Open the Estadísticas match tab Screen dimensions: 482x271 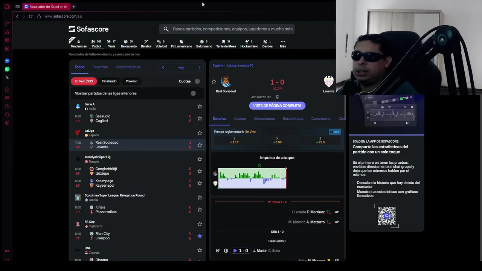pyautogui.click(x=293, y=119)
